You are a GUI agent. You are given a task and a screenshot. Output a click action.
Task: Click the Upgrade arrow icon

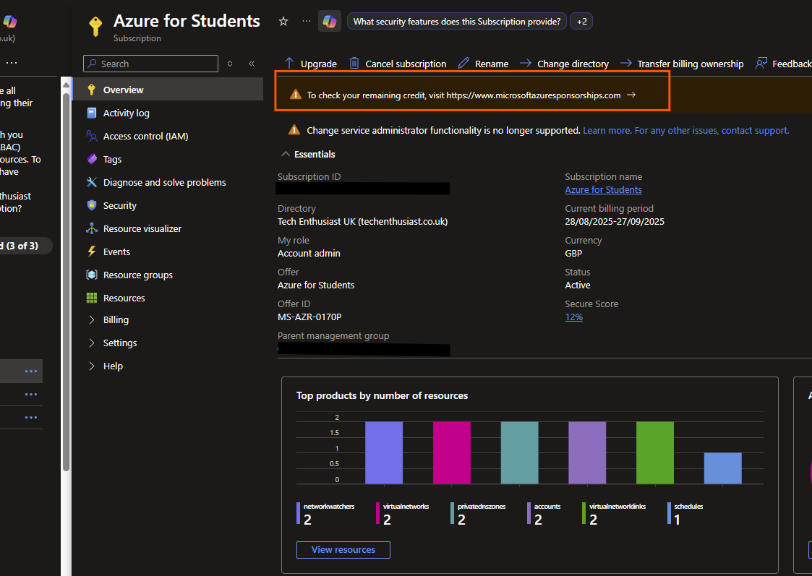[x=289, y=63]
